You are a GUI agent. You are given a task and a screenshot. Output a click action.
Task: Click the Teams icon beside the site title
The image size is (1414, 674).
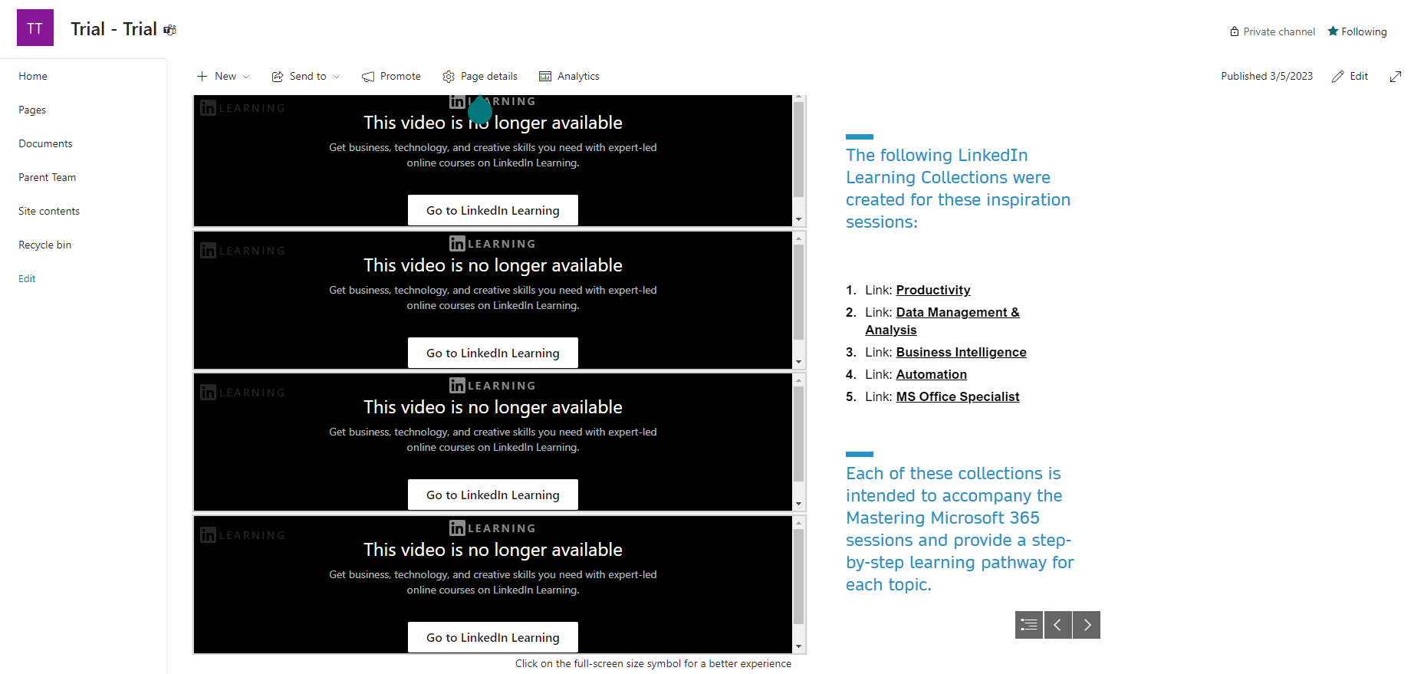point(170,30)
